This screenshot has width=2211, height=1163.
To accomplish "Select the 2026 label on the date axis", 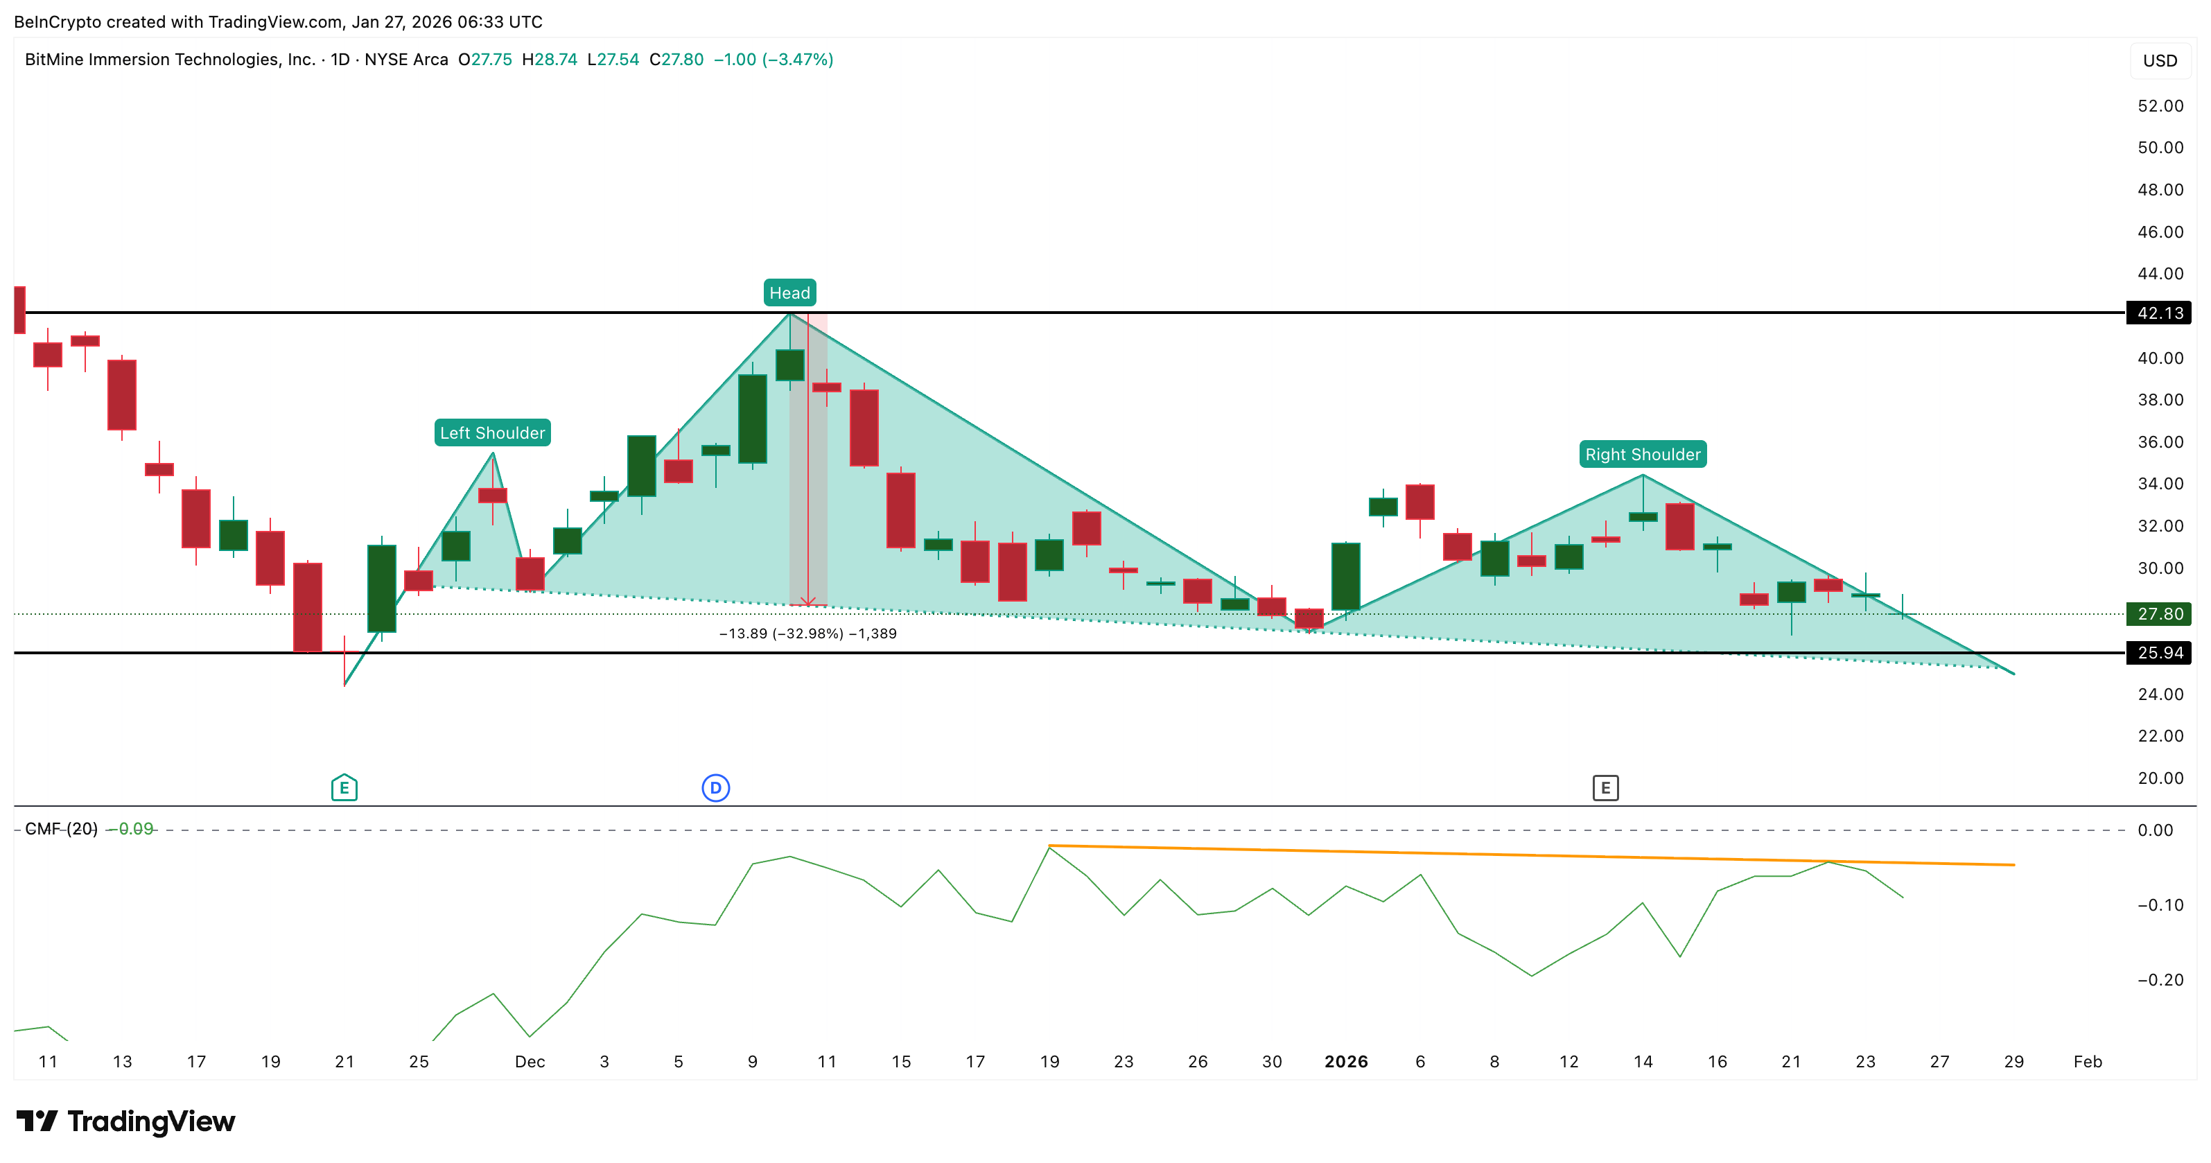I will (x=1347, y=1062).
